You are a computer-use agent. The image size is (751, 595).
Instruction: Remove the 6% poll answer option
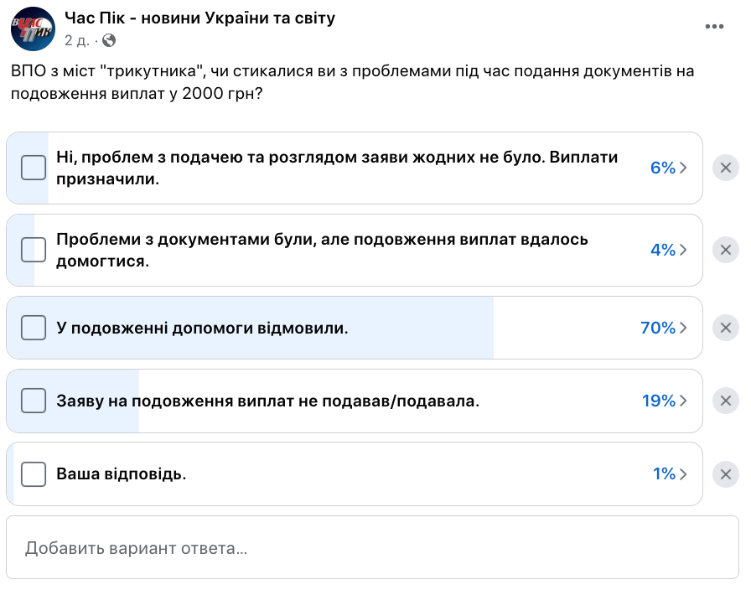click(725, 168)
